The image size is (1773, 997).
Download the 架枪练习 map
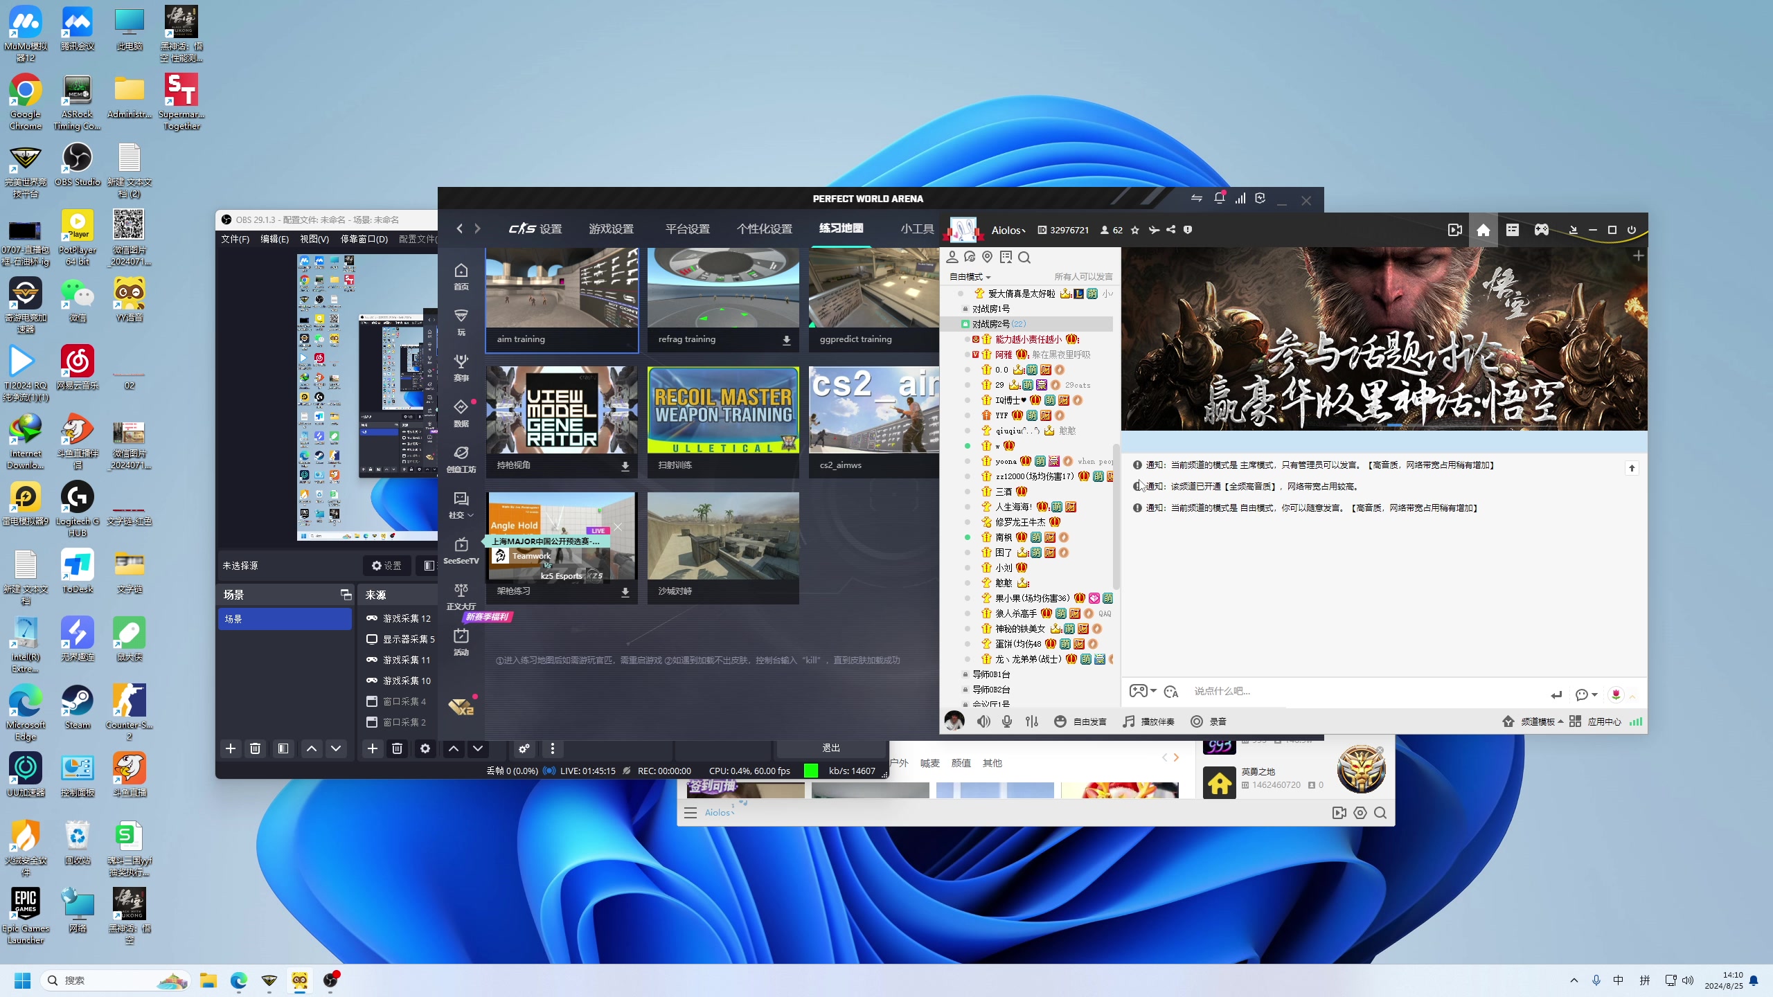pyautogui.click(x=625, y=592)
